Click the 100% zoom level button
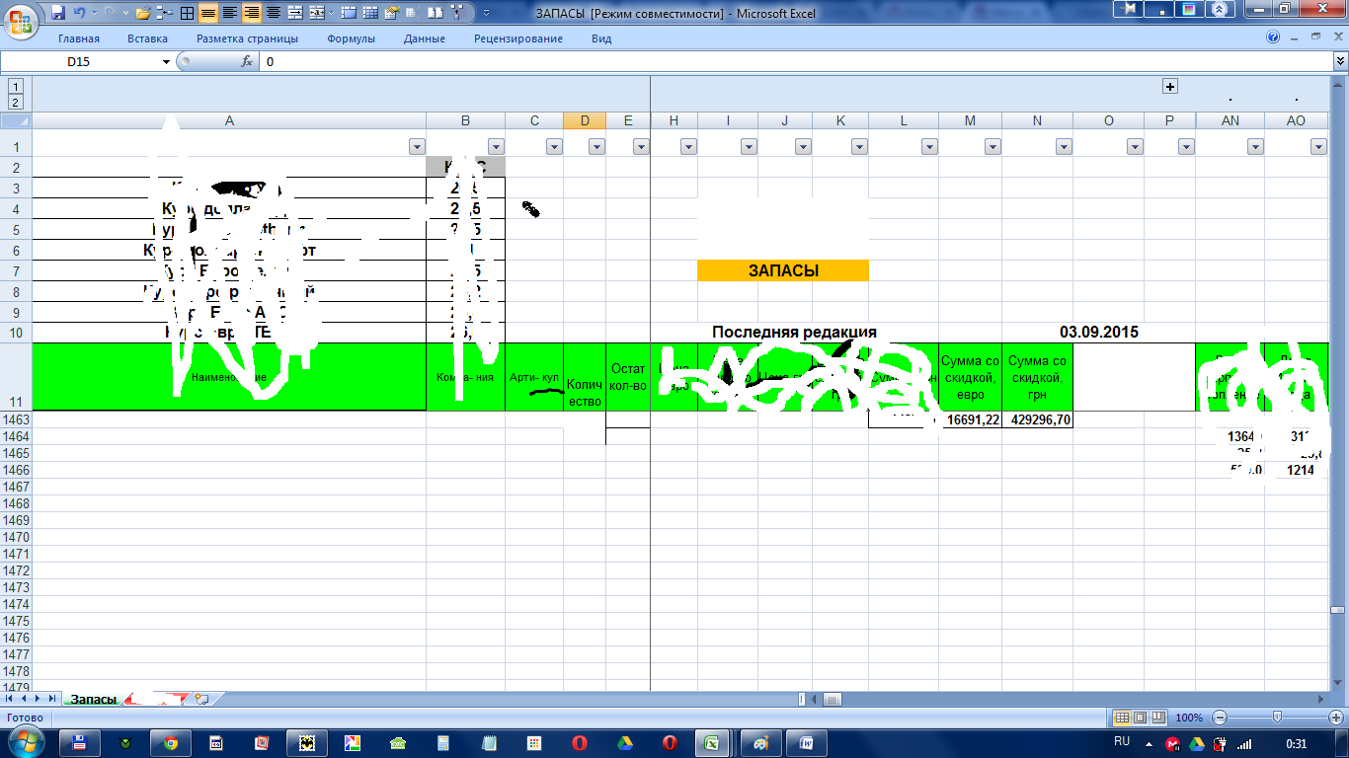 pos(1190,718)
